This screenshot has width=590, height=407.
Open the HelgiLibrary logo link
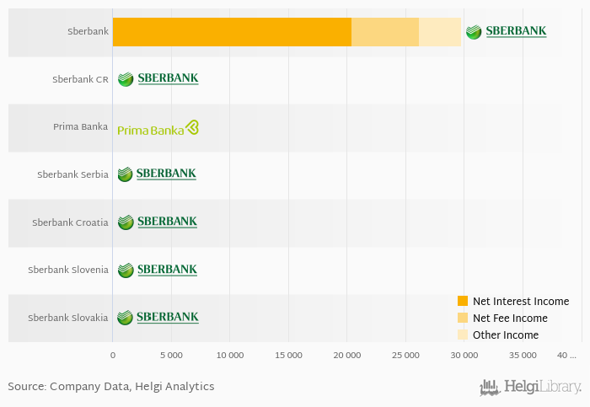[530, 388]
